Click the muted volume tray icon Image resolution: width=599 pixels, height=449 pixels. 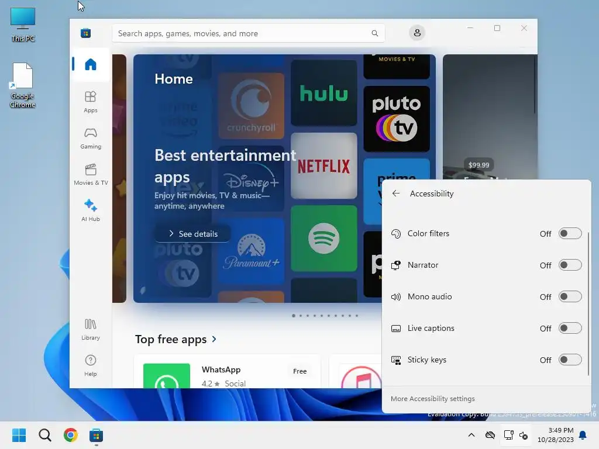point(524,435)
